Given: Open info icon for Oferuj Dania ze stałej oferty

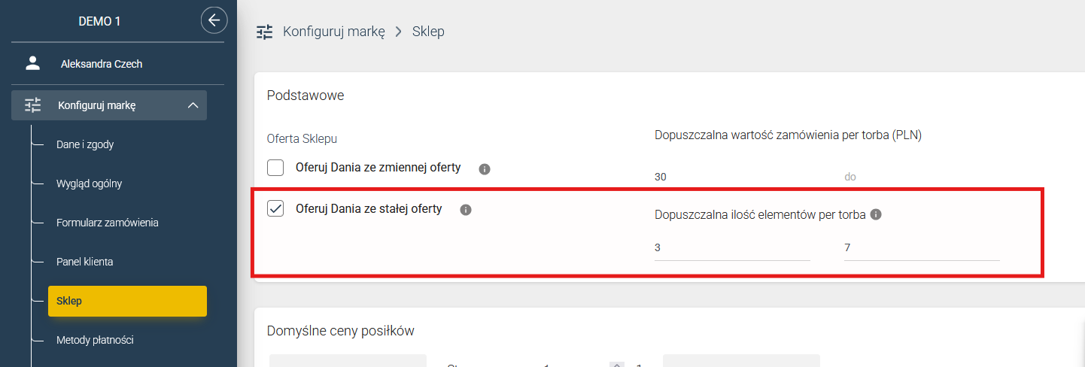Looking at the screenshot, I should (x=466, y=210).
